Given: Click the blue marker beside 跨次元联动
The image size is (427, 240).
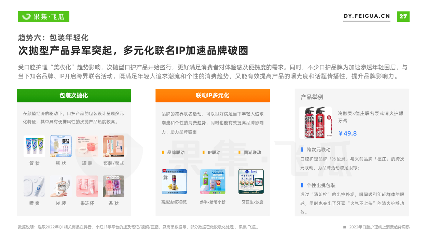Looking at the screenshot, I should pyautogui.click(x=302, y=150).
